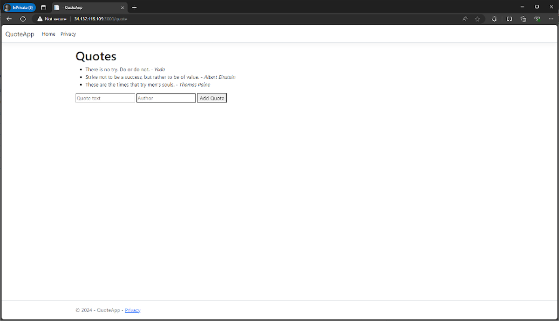Select the Albert Einstein quote line
Image resolution: width=559 pixels, height=321 pixels.
click(x=160, y=77)
